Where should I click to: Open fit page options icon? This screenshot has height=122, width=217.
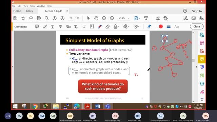pyautogui.click(x=137, y=18)
